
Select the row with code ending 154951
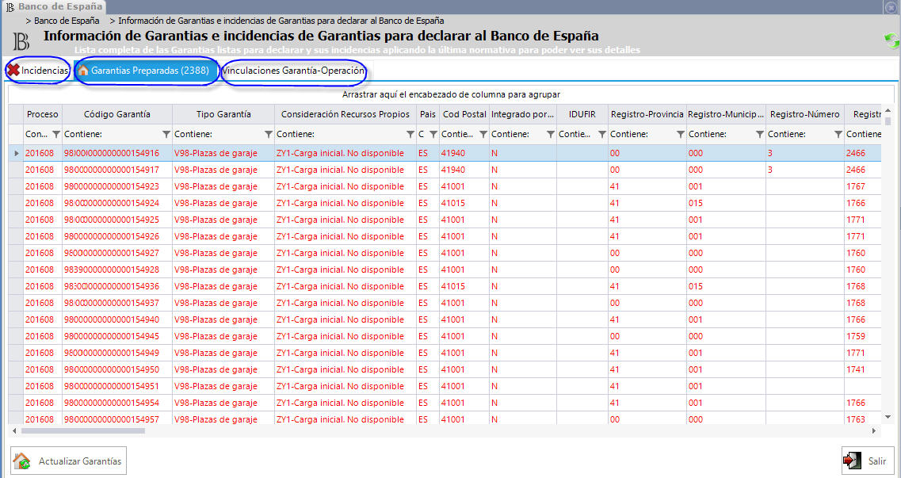[x=445, y=387]
